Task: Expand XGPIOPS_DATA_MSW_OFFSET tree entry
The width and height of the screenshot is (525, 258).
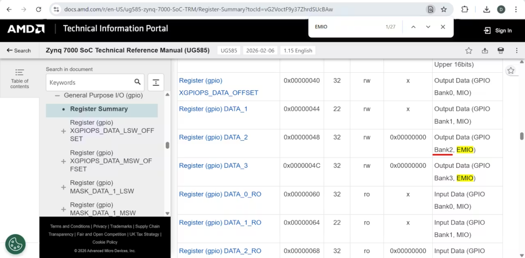Action: (x=63, y=161)
